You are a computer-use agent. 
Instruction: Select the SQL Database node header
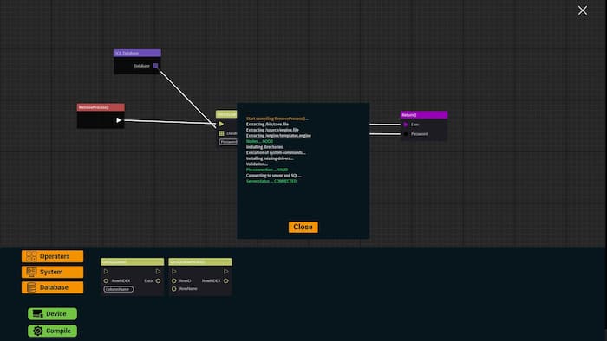(137, 53)
